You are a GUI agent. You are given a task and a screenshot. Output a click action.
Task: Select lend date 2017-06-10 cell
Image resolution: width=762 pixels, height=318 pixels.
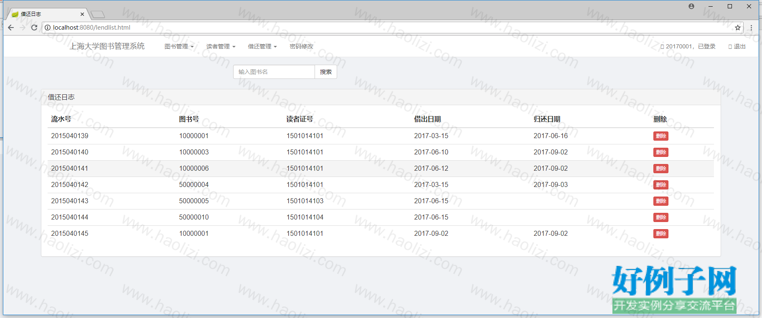[431, 152]
